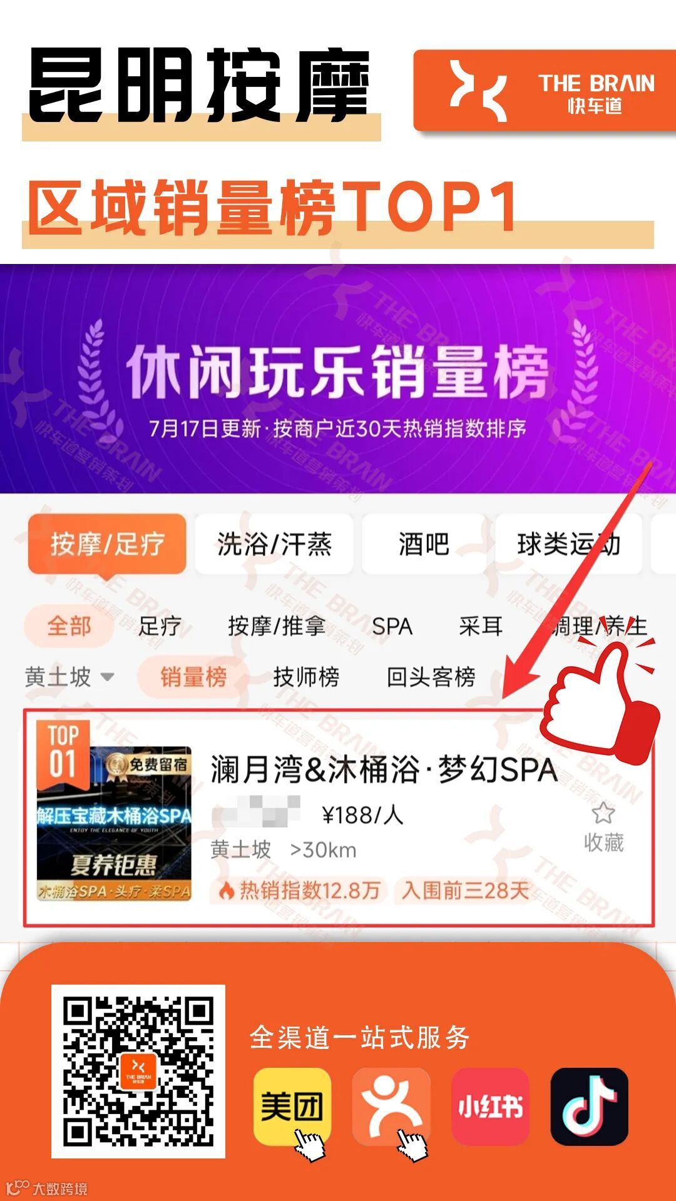The width and height of the screenshot is (676, 1201).
Task: Tap the Meituan app icon
Action: point(292,1106)
